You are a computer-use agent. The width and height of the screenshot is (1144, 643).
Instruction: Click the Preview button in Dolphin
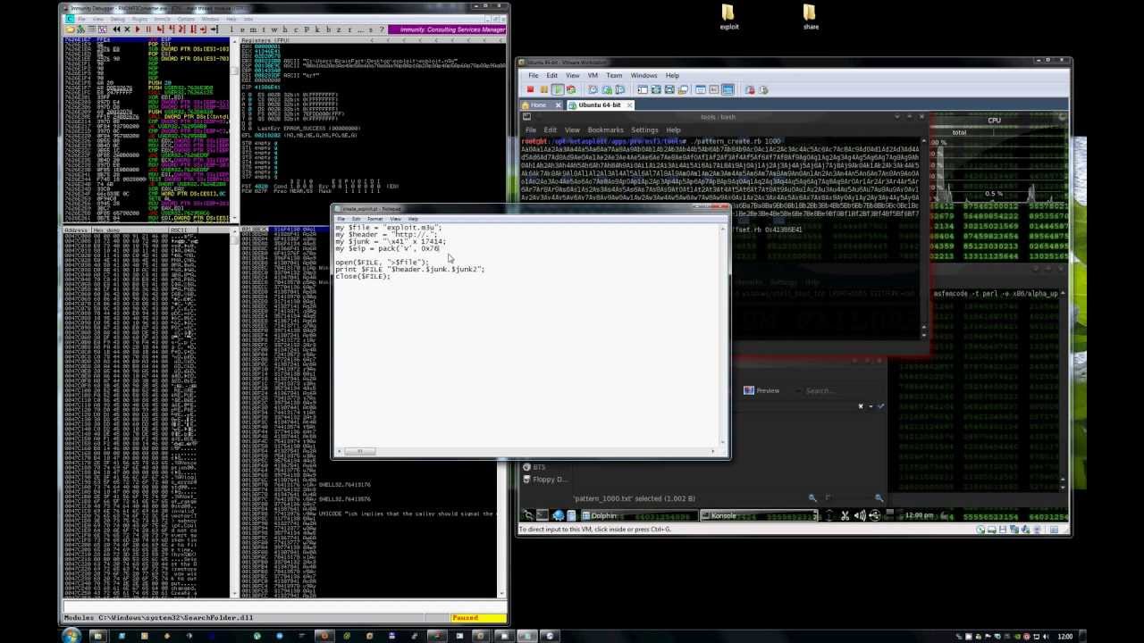[761, 390]
